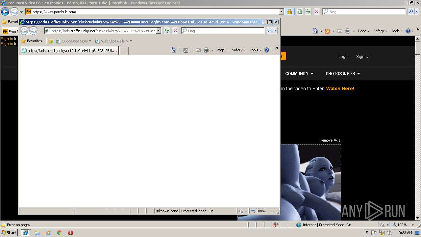Expand the COMMUNITY navigation menu

pyautogui.click(x=299, y=74)
